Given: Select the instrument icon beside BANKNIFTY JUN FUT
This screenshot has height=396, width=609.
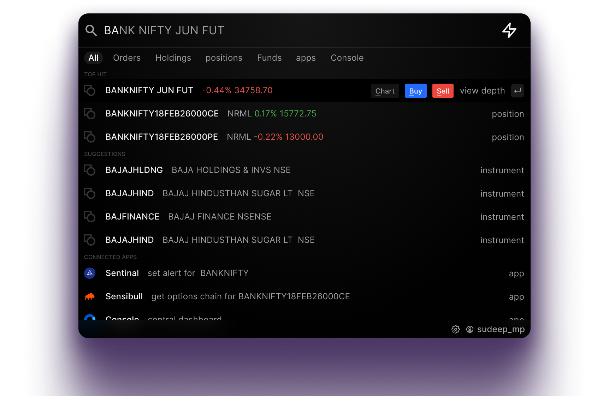Looking at the screenshot, I should click(90, 90).
